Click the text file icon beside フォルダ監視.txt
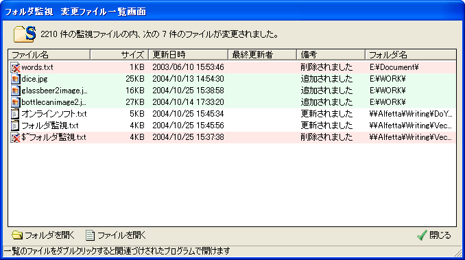Image resolution: width=465 pixels, height=260 pixels. (x=15, y=126)
